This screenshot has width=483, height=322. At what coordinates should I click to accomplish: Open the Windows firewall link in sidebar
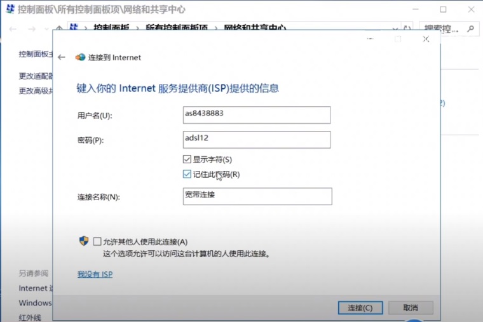coord(35,302)
